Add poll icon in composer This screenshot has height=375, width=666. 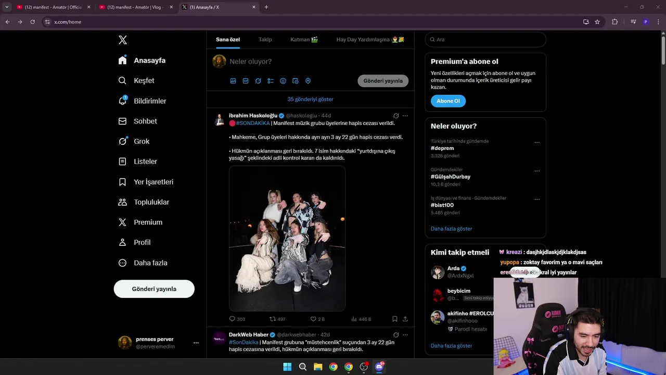271,81
